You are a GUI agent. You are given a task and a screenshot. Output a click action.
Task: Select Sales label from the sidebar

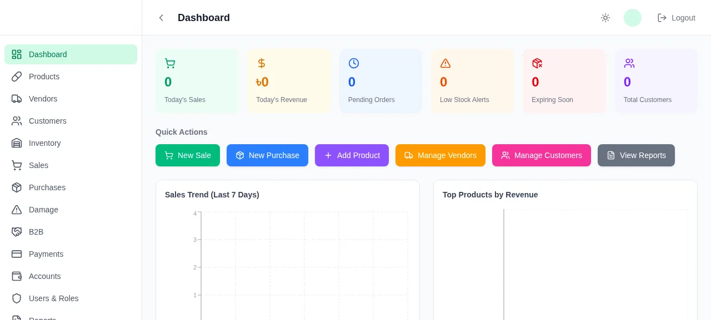pyautogui.click(x=38, y=165)
